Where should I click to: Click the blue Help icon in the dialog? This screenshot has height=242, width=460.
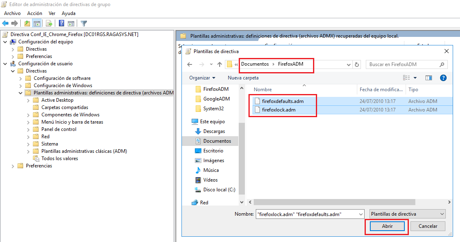443,78
